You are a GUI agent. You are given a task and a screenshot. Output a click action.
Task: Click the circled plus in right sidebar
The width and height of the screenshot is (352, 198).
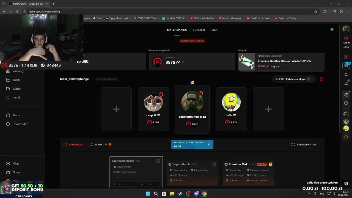tap(346, 103)
